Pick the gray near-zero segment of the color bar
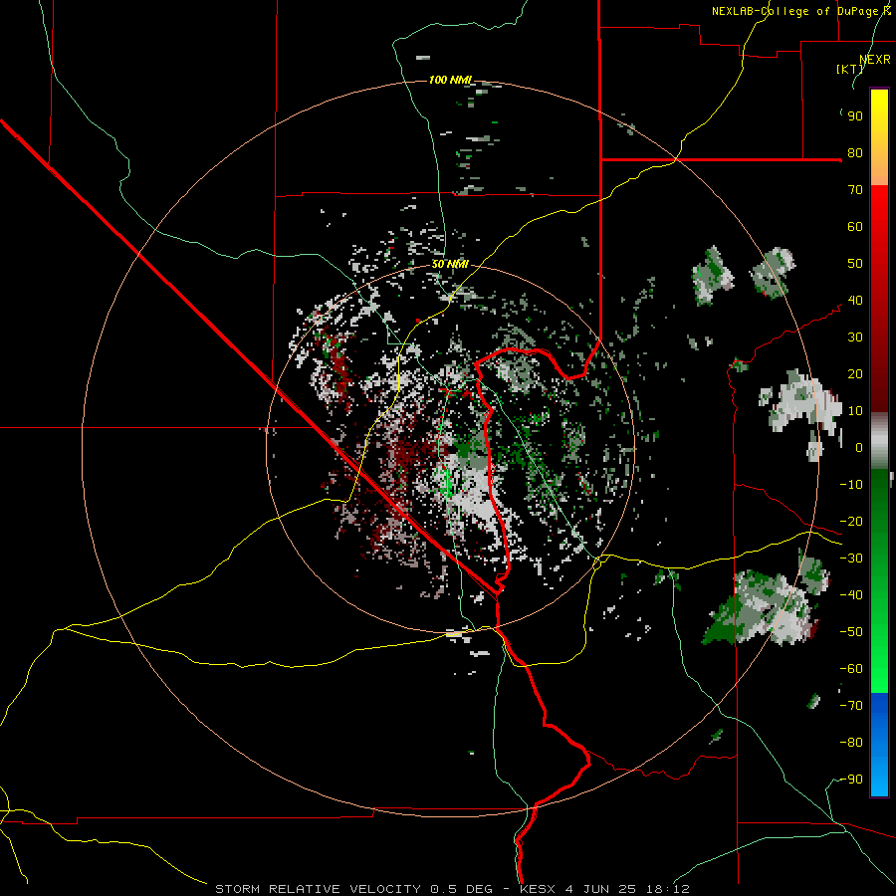Image resolution: width=896 pixels, height=896 pixels. pyautogui.click(x=879, y=441)
